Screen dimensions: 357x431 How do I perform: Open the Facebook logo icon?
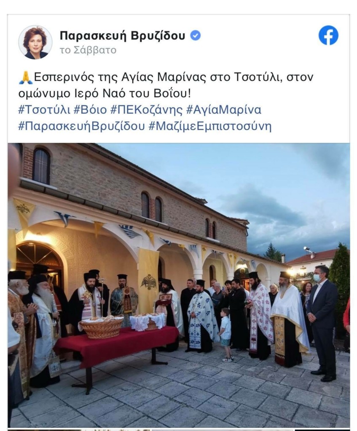tap(328, 35)
